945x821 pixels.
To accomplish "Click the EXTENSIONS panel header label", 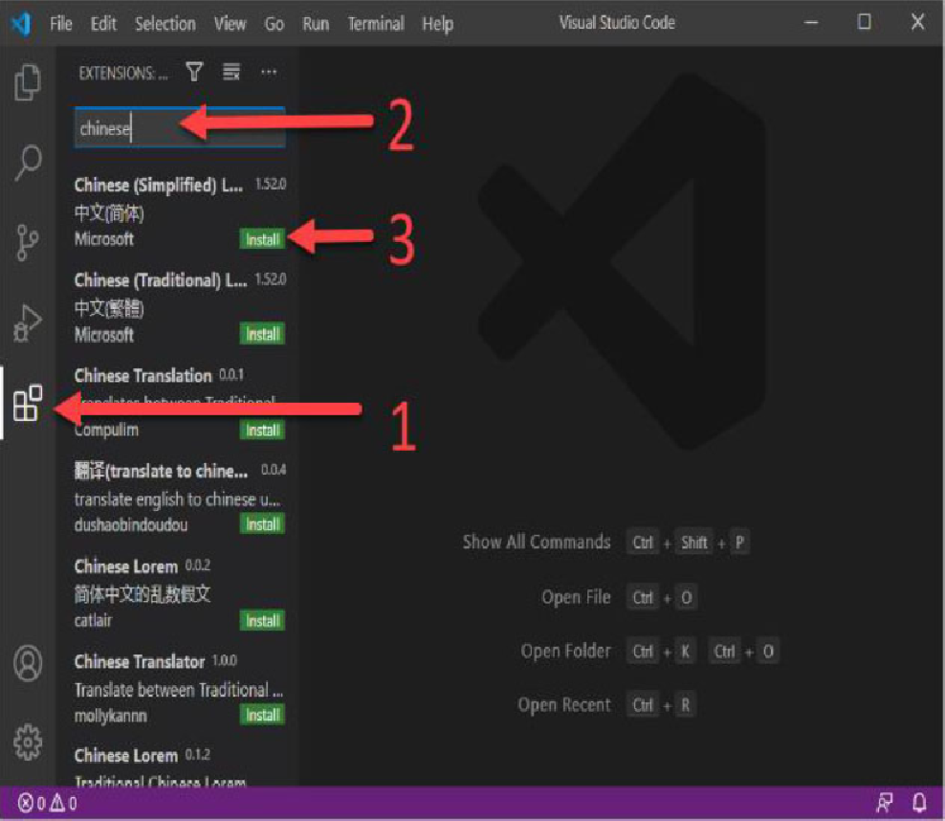I will (123, 73).
